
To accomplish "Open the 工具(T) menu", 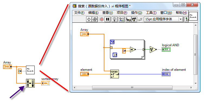I will tap(151, 13).
